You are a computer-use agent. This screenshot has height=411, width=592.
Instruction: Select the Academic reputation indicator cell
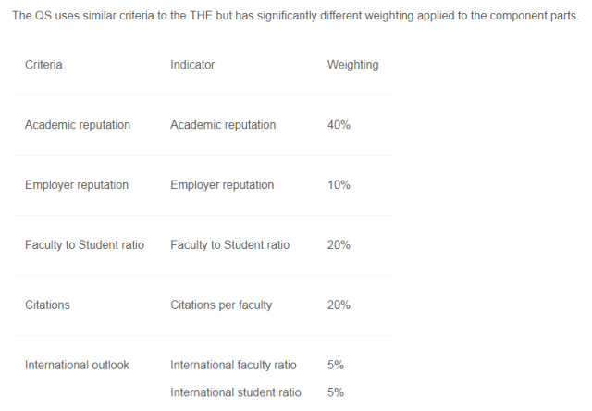tap(223, 125)
